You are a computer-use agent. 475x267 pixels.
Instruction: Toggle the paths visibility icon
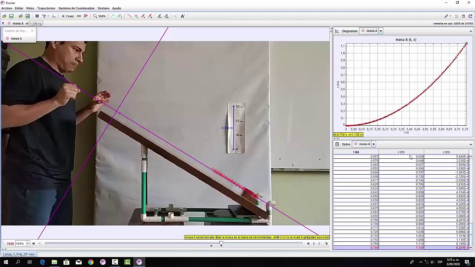click(x=129, y=16)
